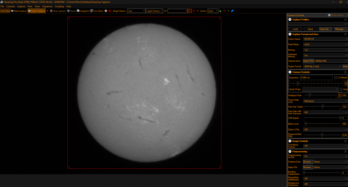Image resolution: width=348 pixels, height=187 pixels.
Task: Start Capture from the toolbar
Action: [19, 11]
